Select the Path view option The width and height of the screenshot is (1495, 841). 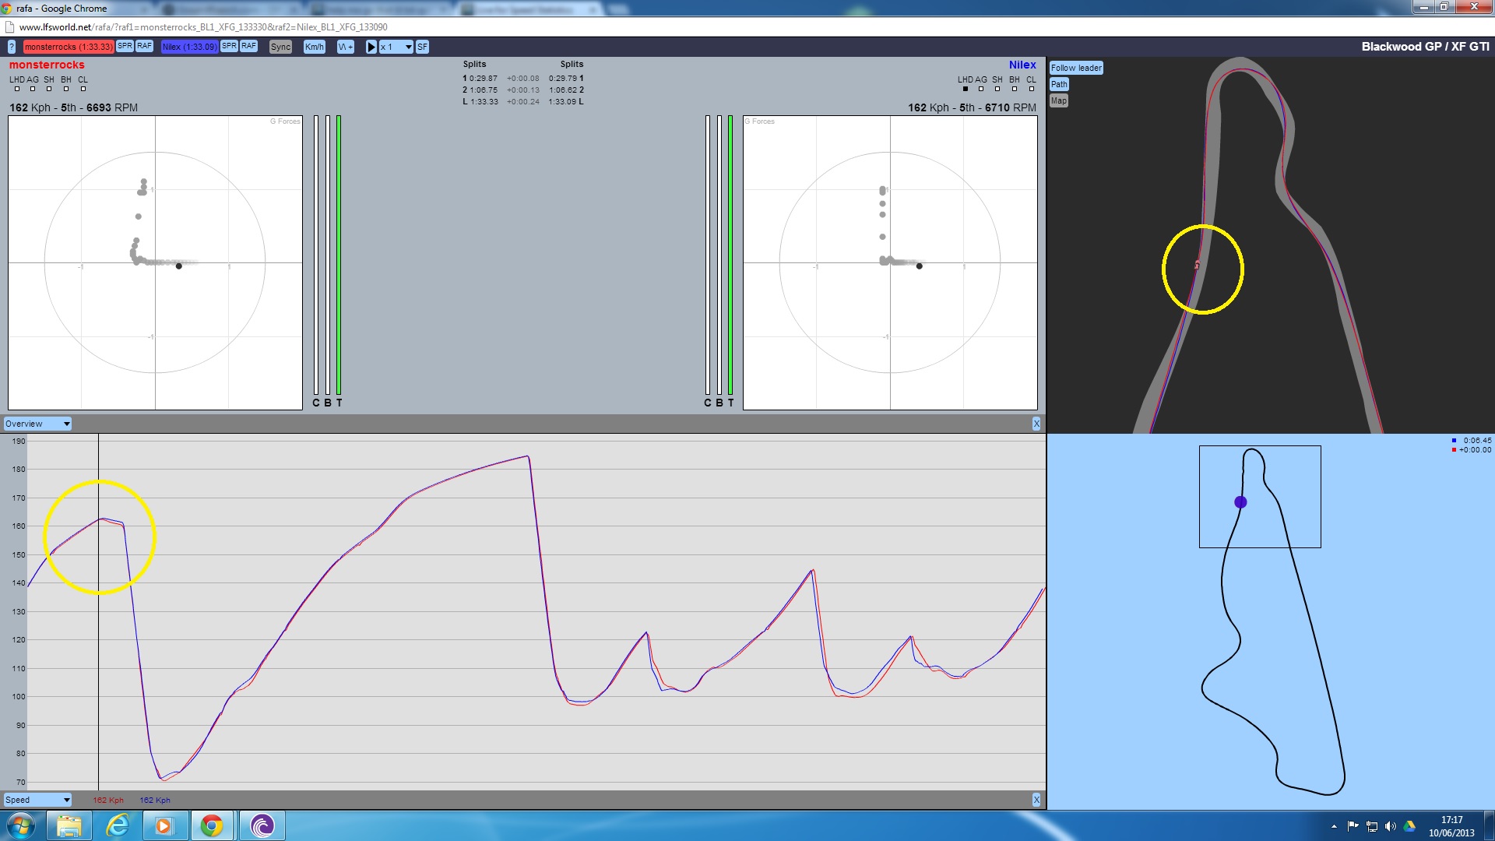[x=1059, y=84]
